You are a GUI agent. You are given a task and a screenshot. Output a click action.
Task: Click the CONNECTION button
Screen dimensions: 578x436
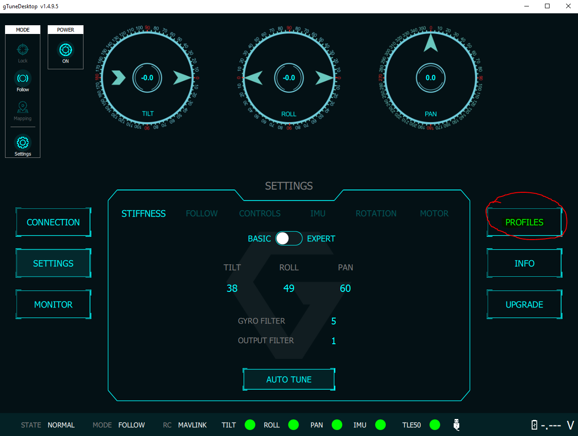53,222
